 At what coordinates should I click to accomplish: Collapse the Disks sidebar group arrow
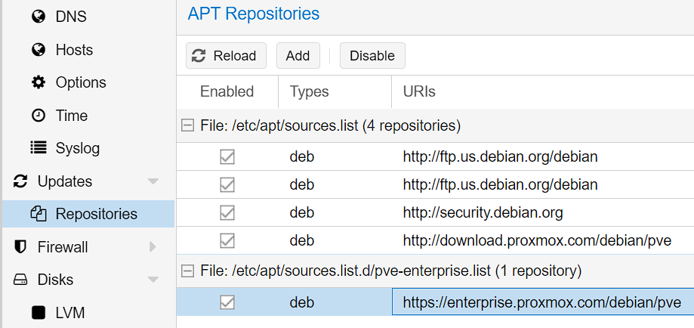click(153, 280)
